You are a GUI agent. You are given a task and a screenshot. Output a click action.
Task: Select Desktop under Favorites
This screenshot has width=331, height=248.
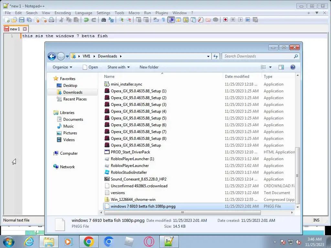point(70,85)
